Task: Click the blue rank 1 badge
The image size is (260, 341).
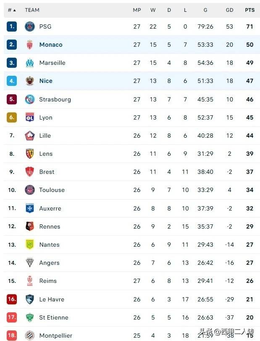Action: pyautogui.click(x=12, y=27)
